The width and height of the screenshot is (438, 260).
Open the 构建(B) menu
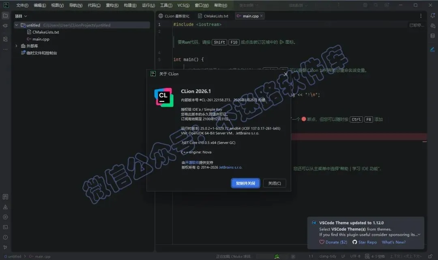coord(130,5)
